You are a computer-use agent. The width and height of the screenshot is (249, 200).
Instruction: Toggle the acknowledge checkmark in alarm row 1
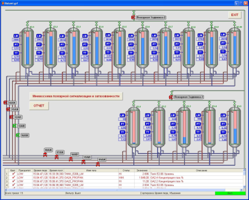coord(13,174)
